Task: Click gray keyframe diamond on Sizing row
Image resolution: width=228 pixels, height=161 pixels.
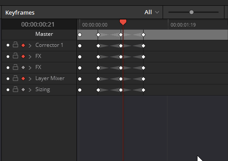Action: 23,90
